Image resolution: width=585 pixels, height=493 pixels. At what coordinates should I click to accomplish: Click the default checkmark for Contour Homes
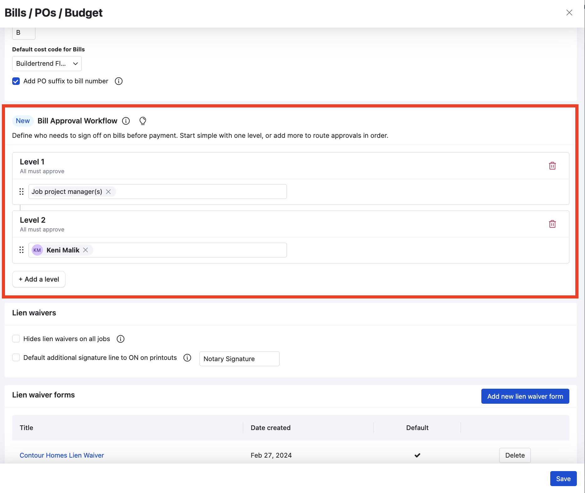coord(417,455)
